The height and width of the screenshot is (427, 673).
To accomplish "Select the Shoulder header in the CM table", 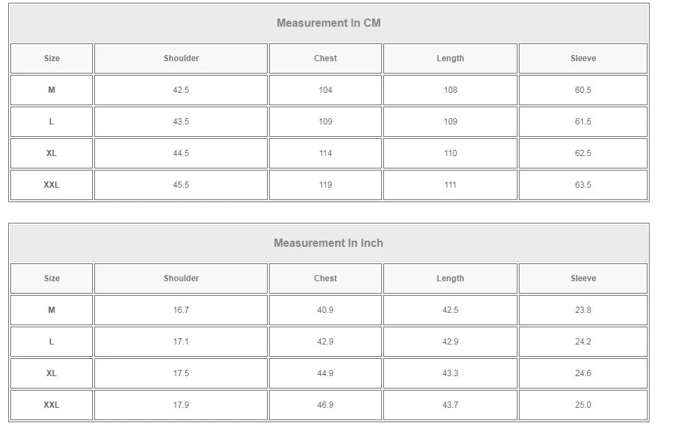I will (x=181, y=58).
